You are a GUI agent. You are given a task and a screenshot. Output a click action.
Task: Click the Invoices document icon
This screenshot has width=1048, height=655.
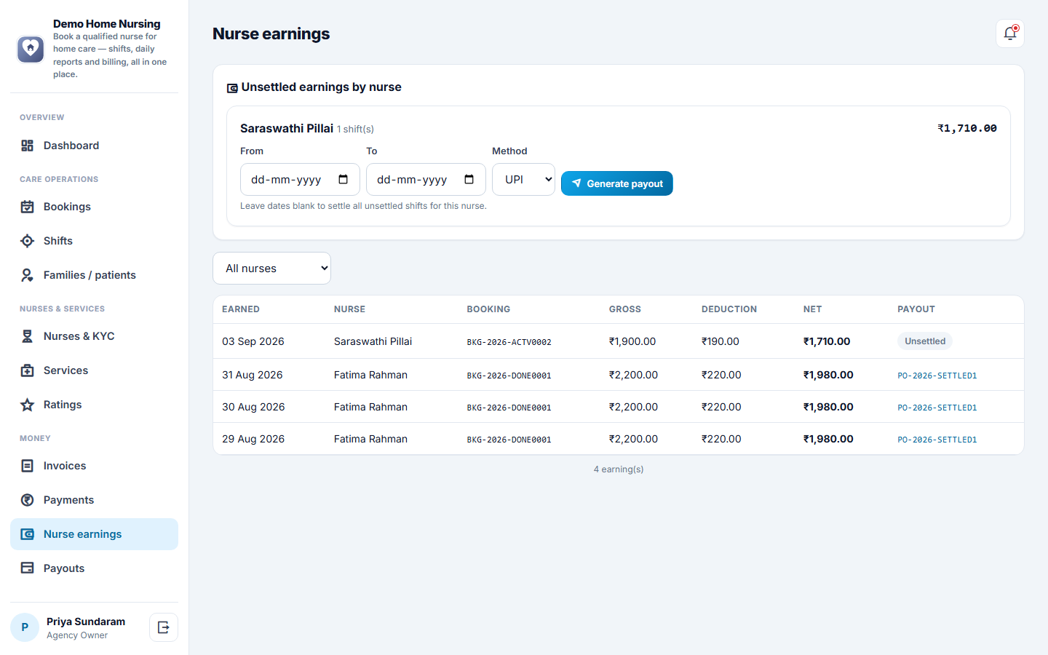27,466
